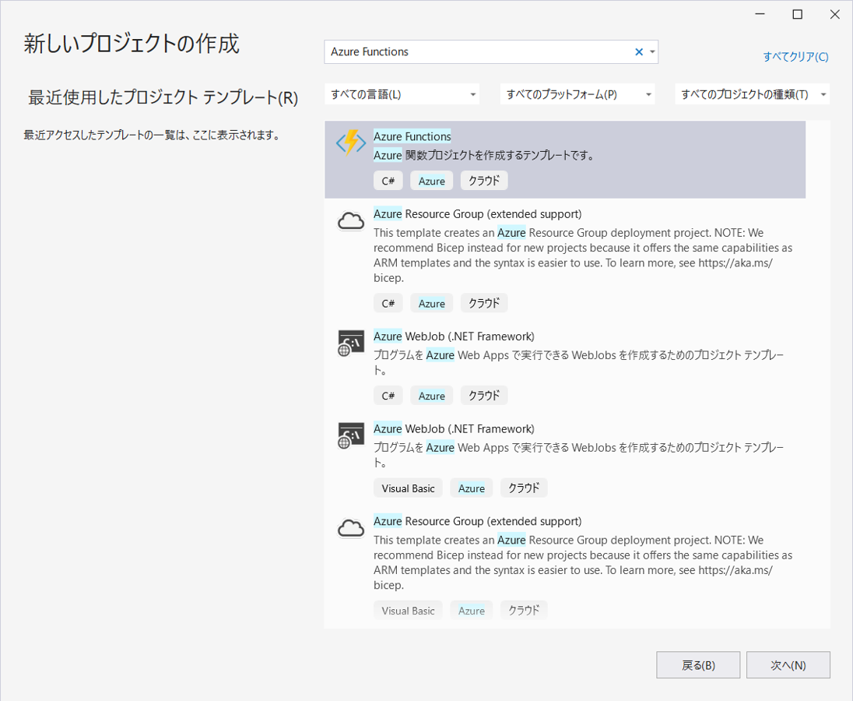This screenshot has width=853, height=701.
Task: Click the 次へ(N) next button
Action: coord(788,665)
